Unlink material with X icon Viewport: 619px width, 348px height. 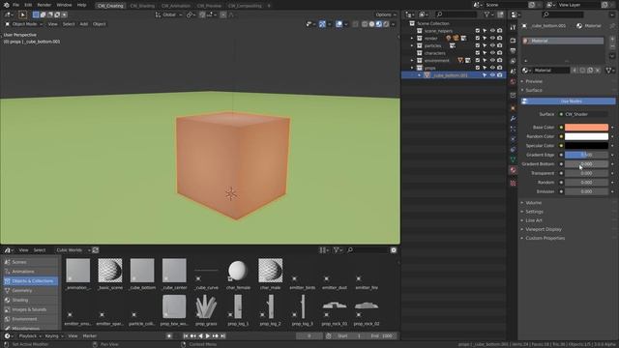tap(598, 71)
